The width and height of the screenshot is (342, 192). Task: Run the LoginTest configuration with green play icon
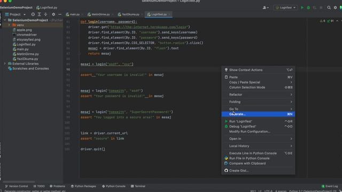click(302, 7)
